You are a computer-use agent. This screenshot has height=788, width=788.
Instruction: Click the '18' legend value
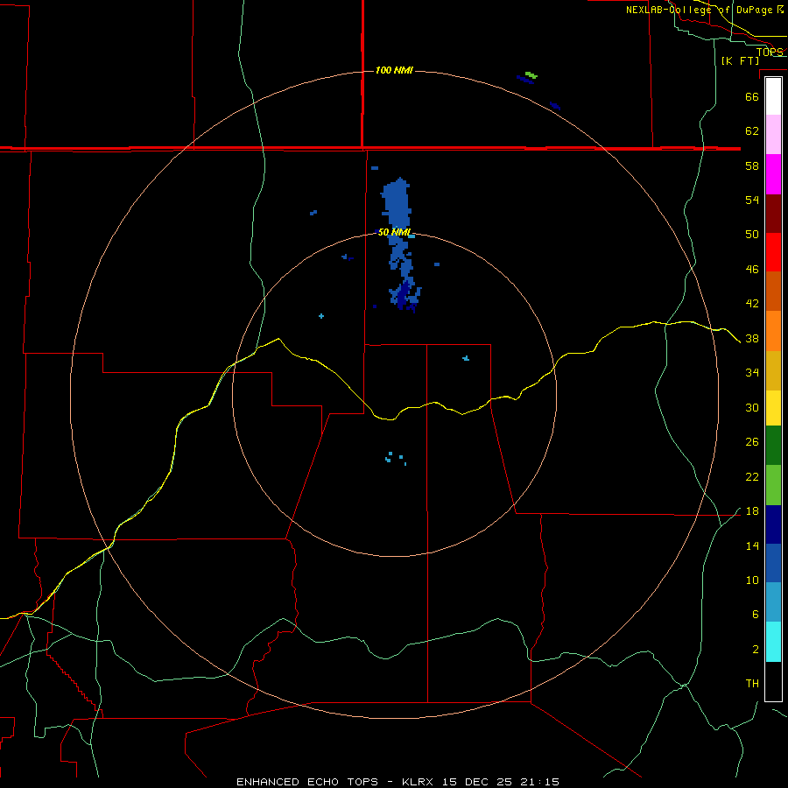[752, 511]
